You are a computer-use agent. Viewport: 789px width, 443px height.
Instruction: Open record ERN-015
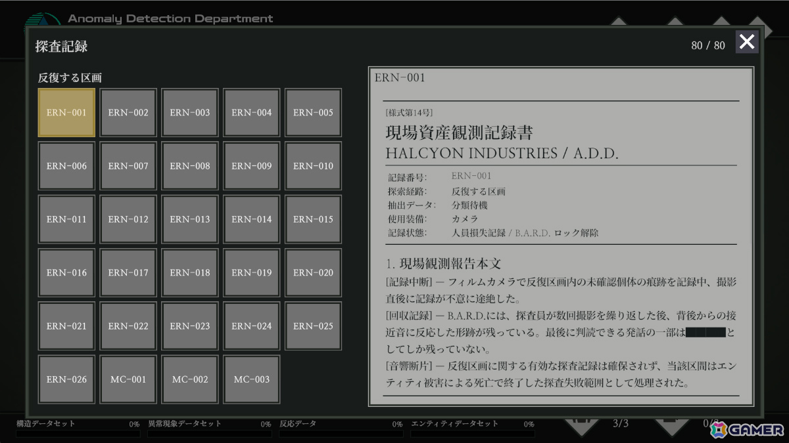[313, 219]
